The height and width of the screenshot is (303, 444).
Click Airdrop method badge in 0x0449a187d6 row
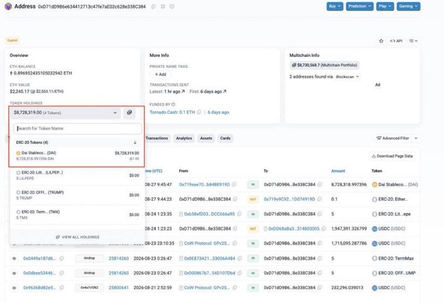pos(89,258)
